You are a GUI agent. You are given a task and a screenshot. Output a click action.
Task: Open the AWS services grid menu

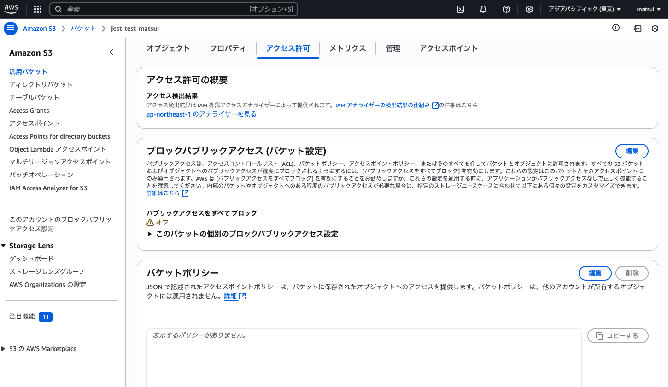tap(37, 9)
